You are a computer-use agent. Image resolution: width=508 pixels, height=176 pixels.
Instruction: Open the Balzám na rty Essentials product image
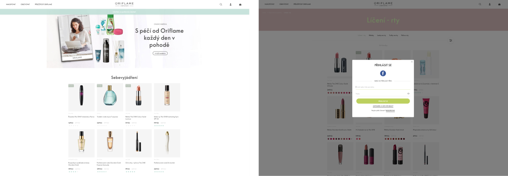pos(426,64)
